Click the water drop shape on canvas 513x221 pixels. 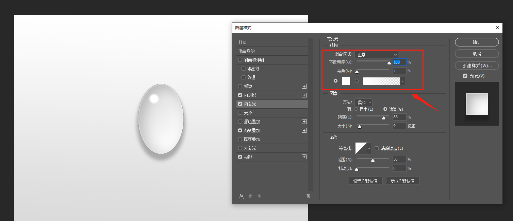tap(161, 119)
